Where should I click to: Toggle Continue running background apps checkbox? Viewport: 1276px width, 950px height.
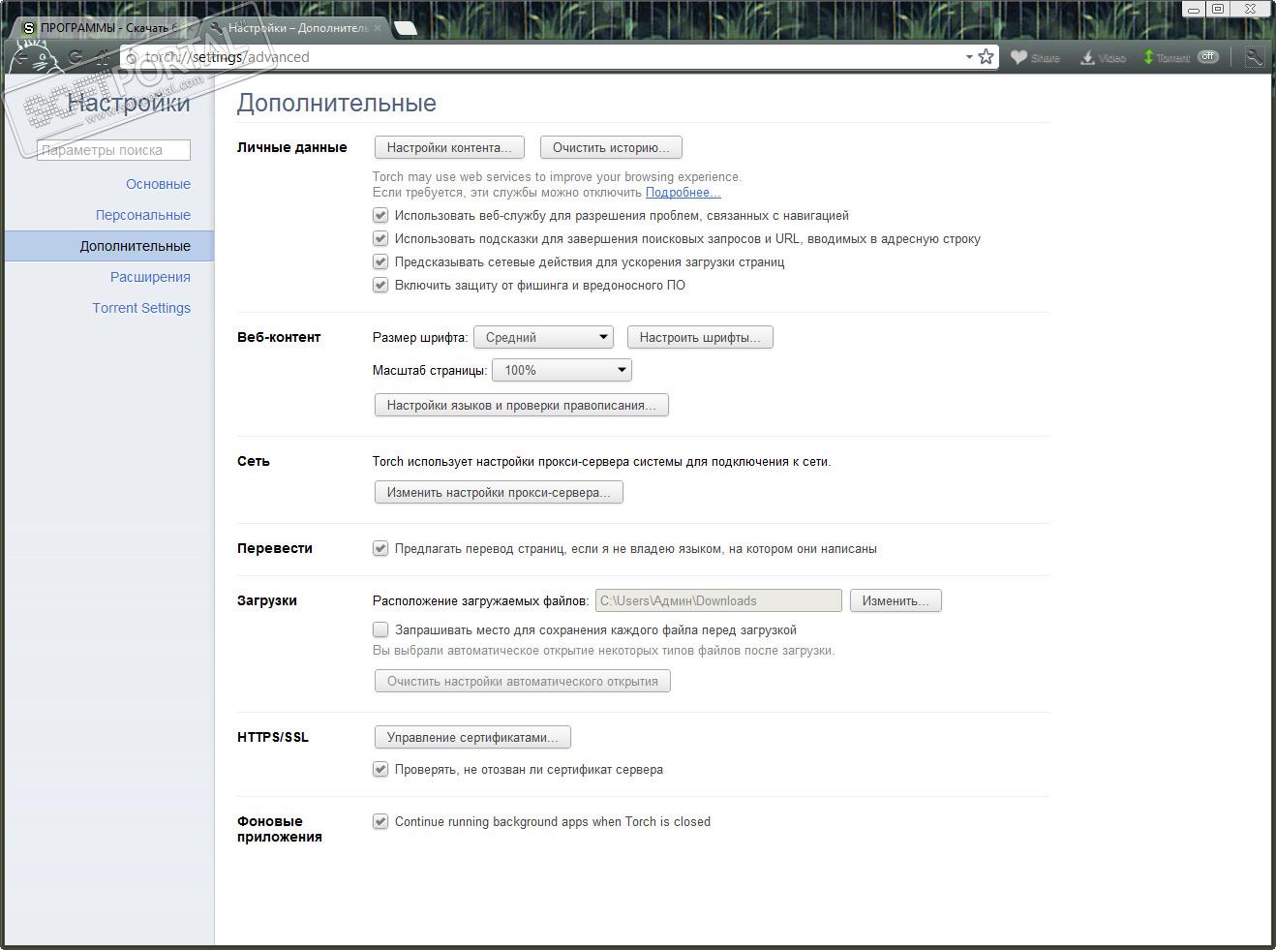[380, 821]
